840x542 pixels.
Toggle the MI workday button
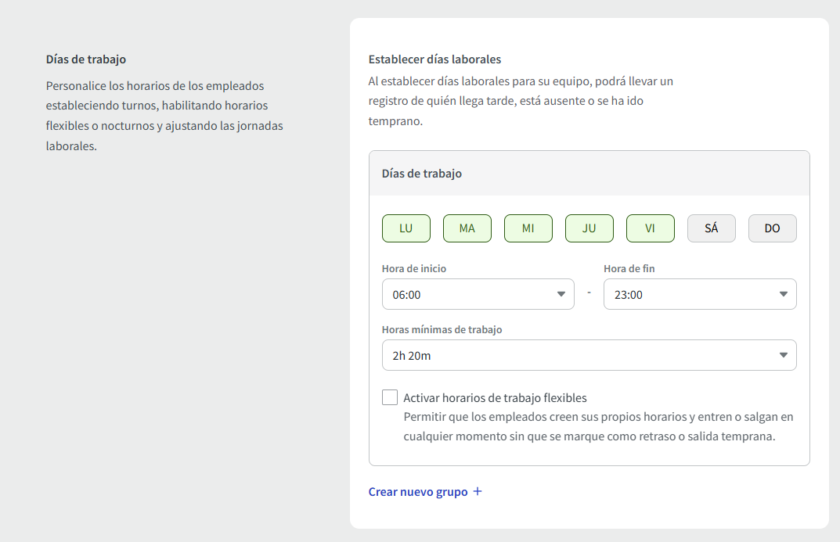[528, 228]
